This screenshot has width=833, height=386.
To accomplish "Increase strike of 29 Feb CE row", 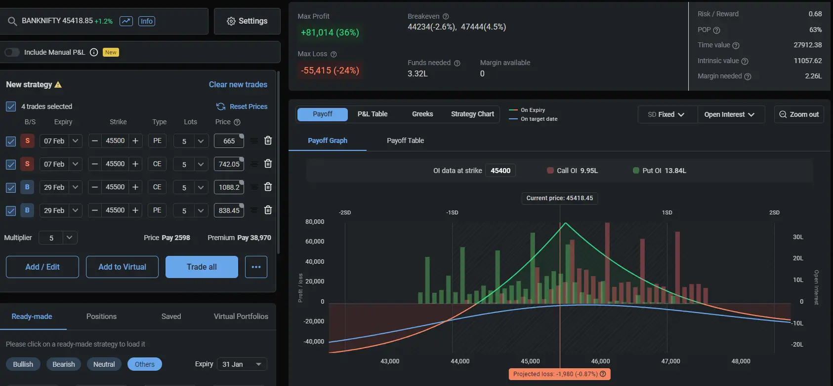I will coord(135,187).
